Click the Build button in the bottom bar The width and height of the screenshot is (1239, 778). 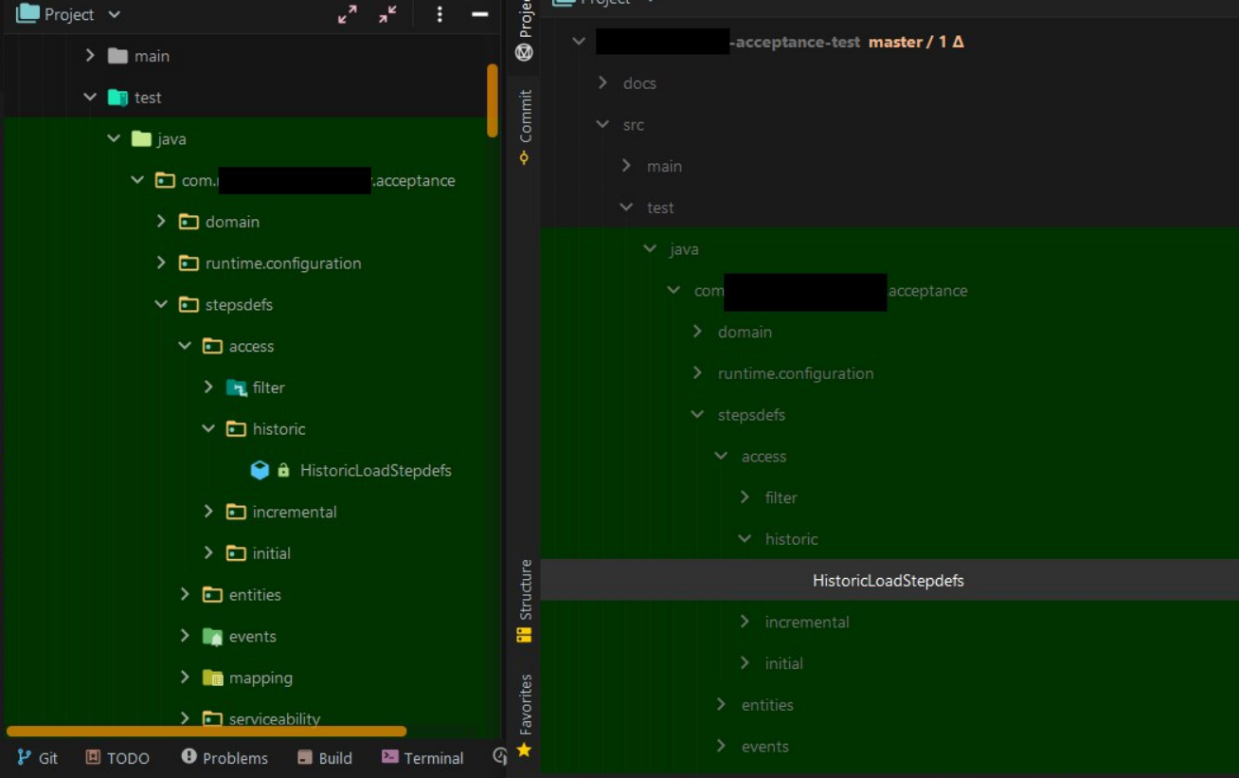click(x=325, y=757)
